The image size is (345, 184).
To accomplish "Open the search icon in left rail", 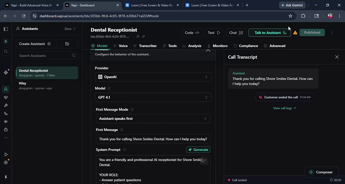I will click(x=6, y=51).
